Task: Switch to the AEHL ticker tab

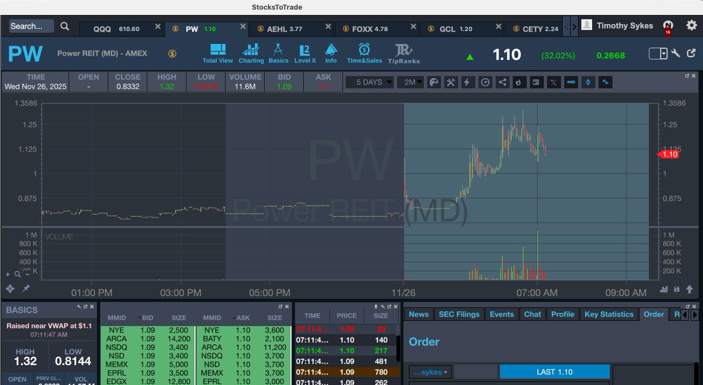Action: click(x=291, y=29)
